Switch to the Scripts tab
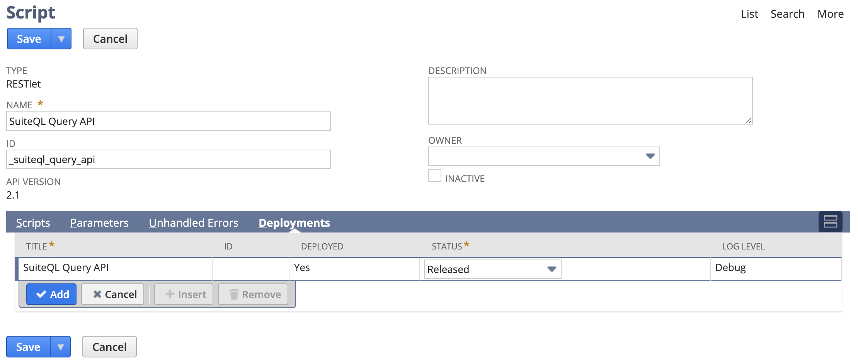The width and height of the screenshot is (858, 364). click(33, 223)
